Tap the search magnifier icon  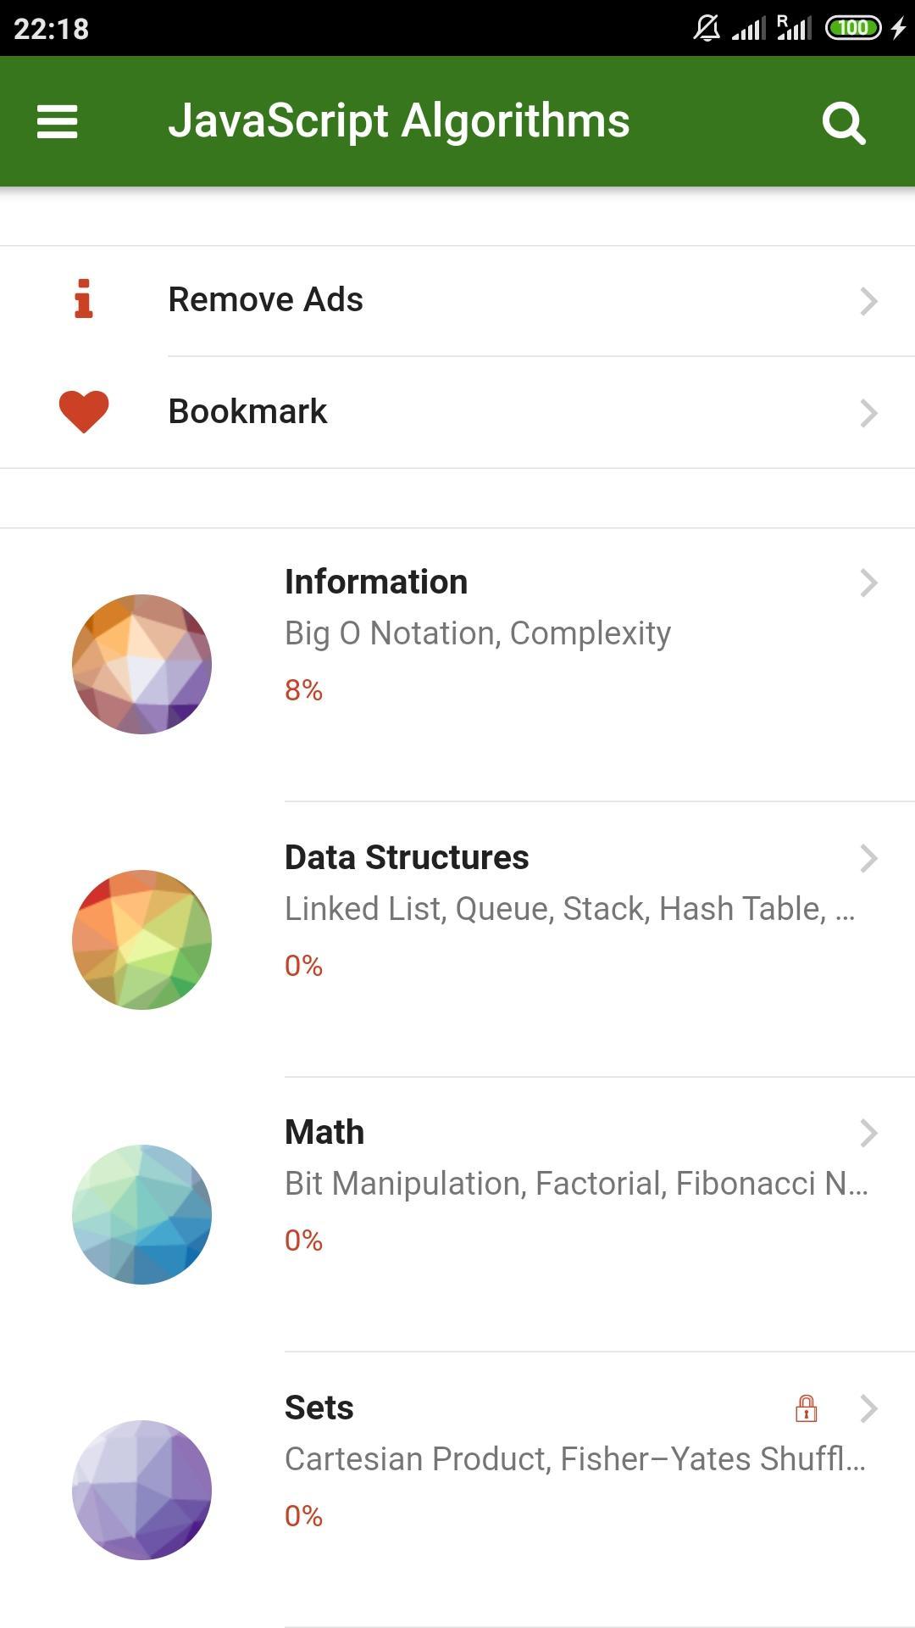(844, 123)
